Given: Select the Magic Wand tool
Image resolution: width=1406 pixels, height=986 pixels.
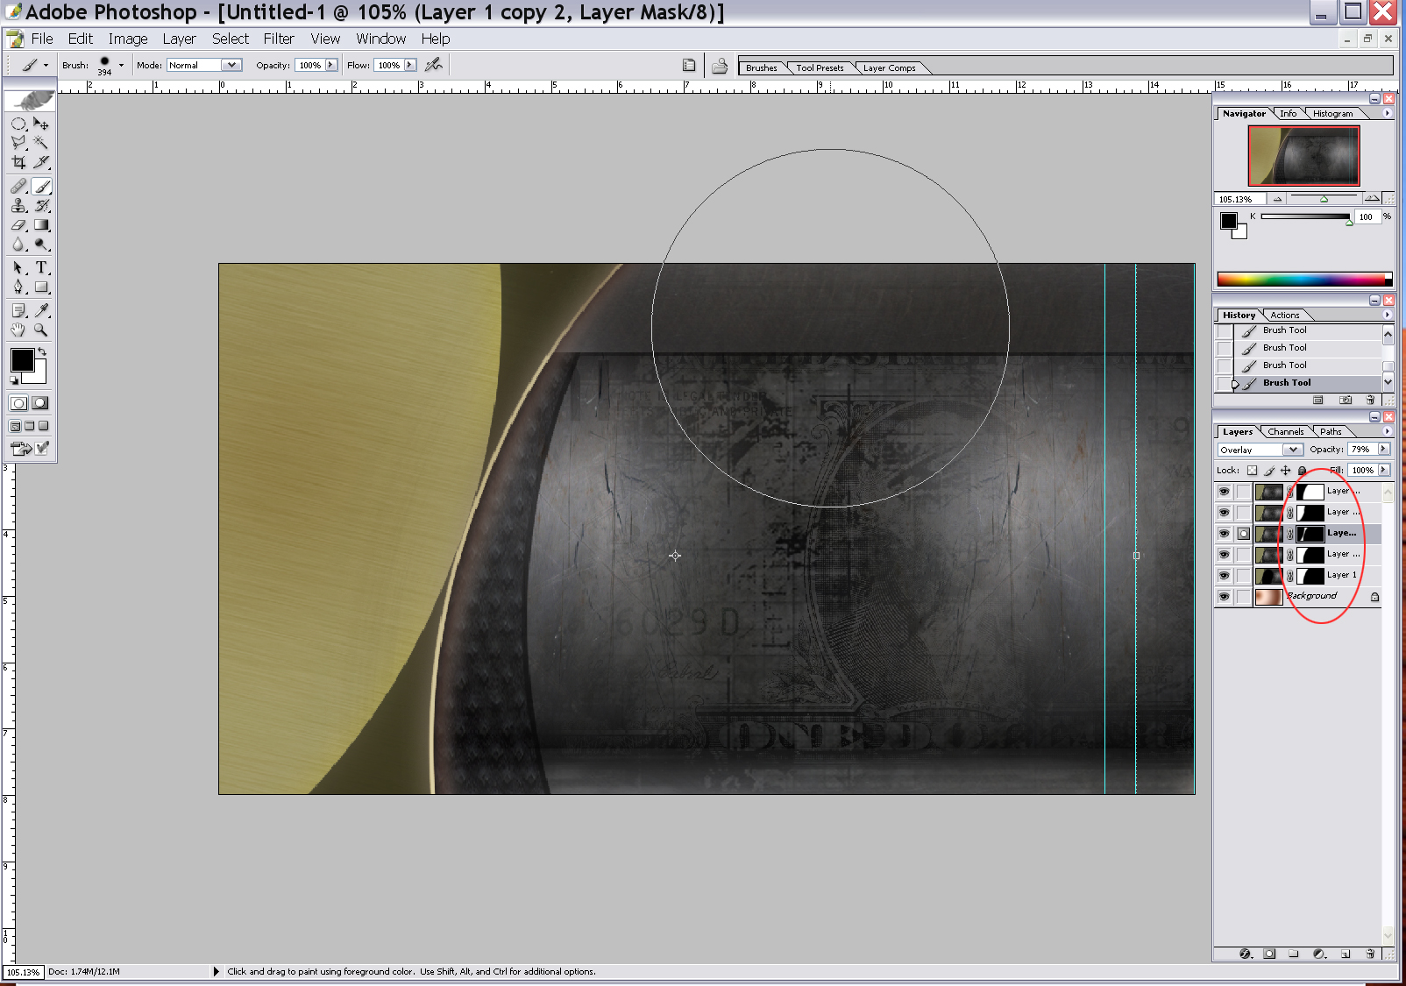Looking at the screenshot, I should point(41,143).
